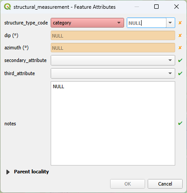The width and height of the screenshot is (187, 193).
Task: Click green checkmark beside notes field
Action: [x=180, y=123]
